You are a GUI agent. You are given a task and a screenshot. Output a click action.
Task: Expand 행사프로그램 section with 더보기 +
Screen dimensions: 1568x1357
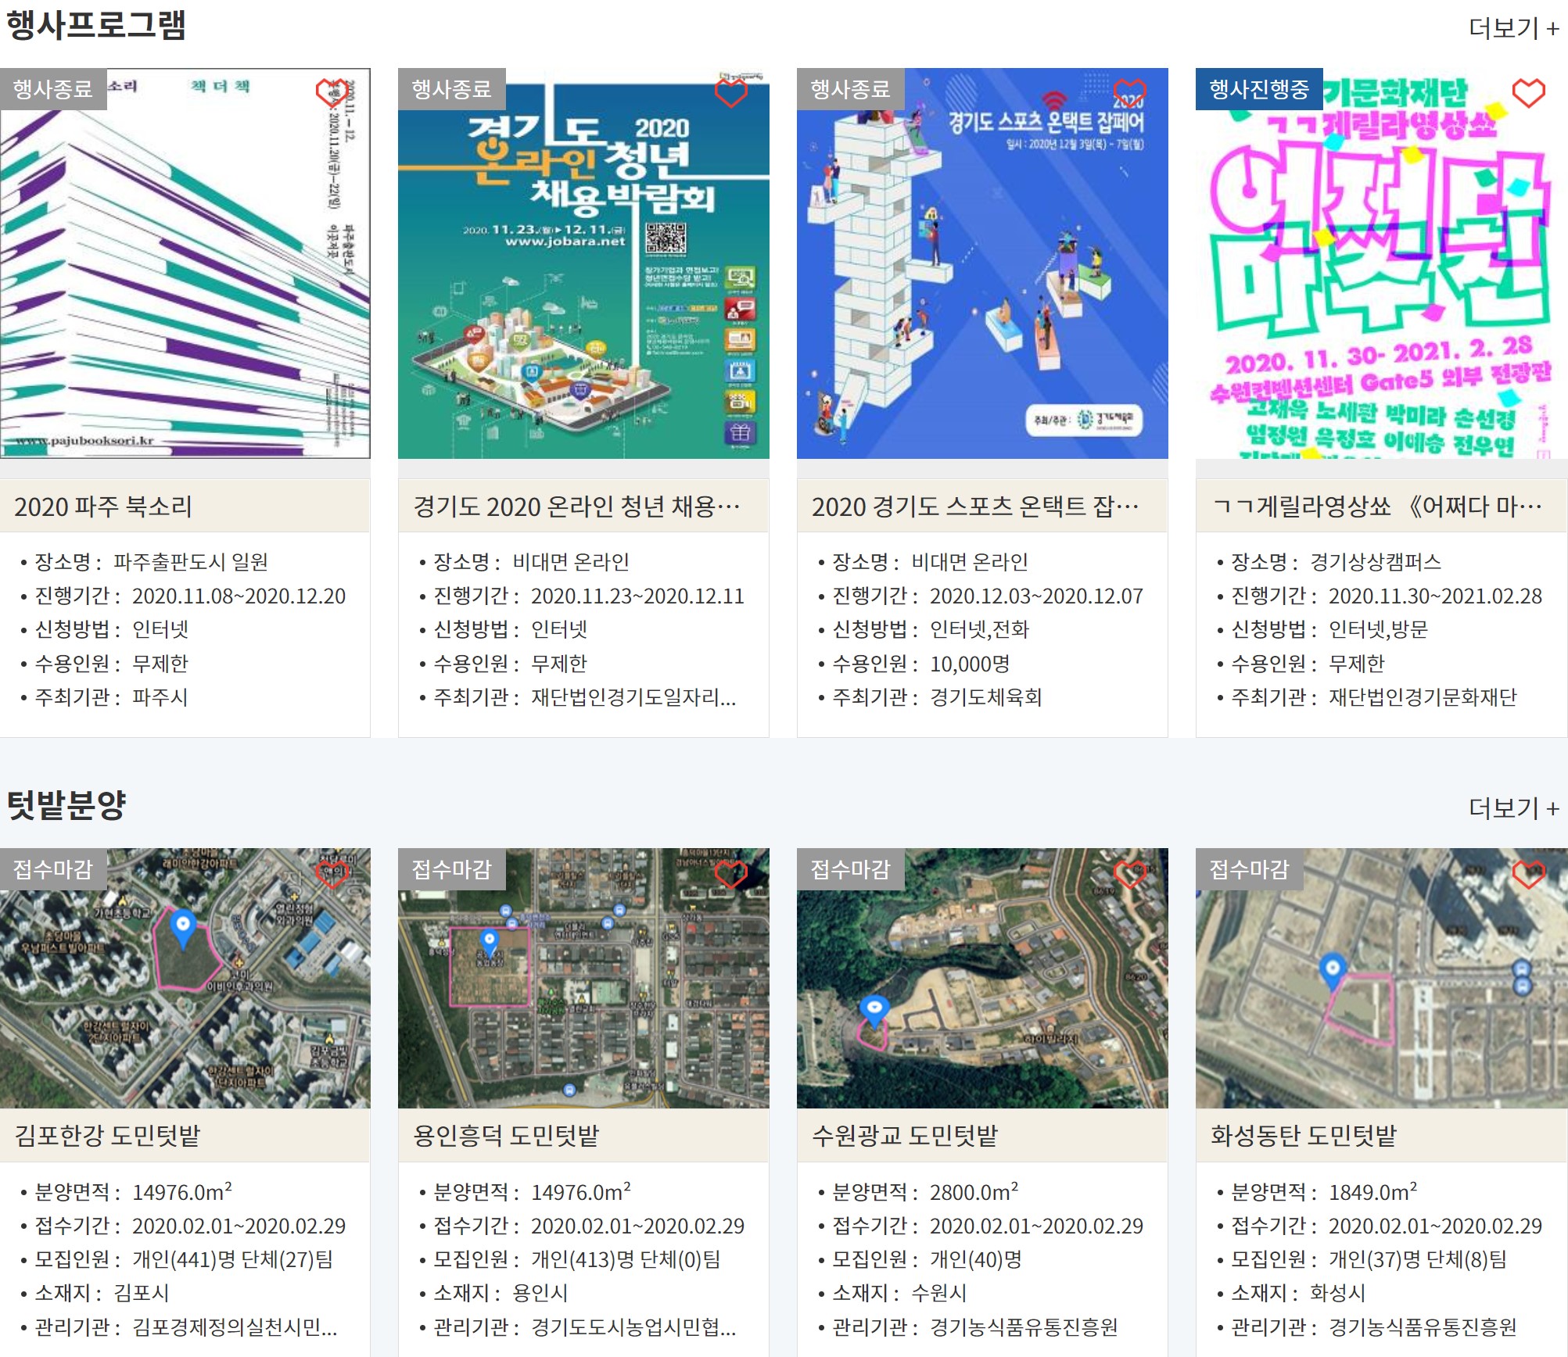click(1513, 28)
